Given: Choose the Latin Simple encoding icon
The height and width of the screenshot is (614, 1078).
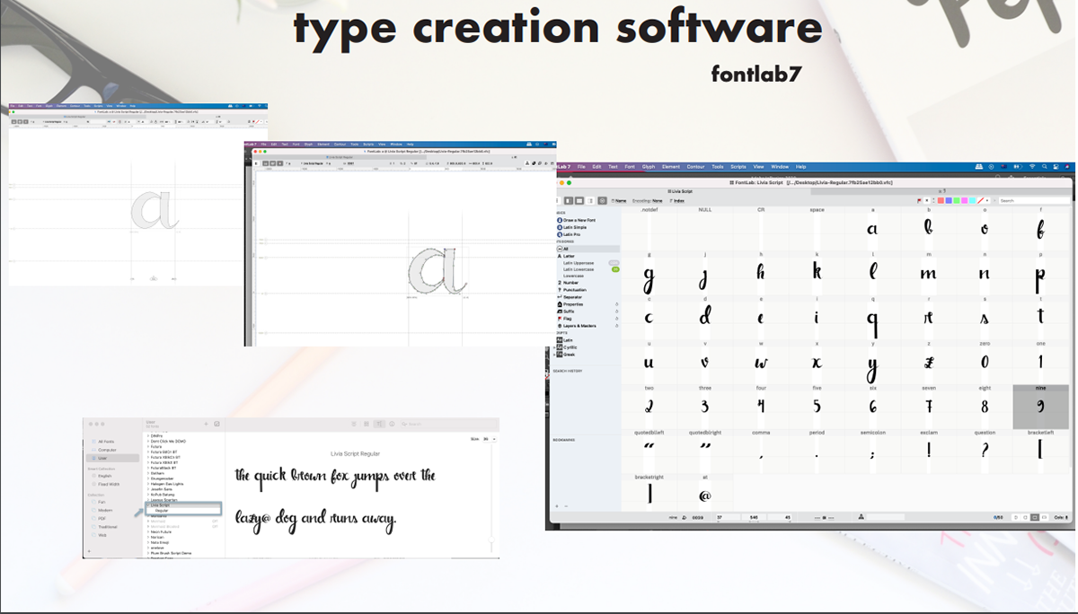Looking at the screenshot, I should (560, 227).
